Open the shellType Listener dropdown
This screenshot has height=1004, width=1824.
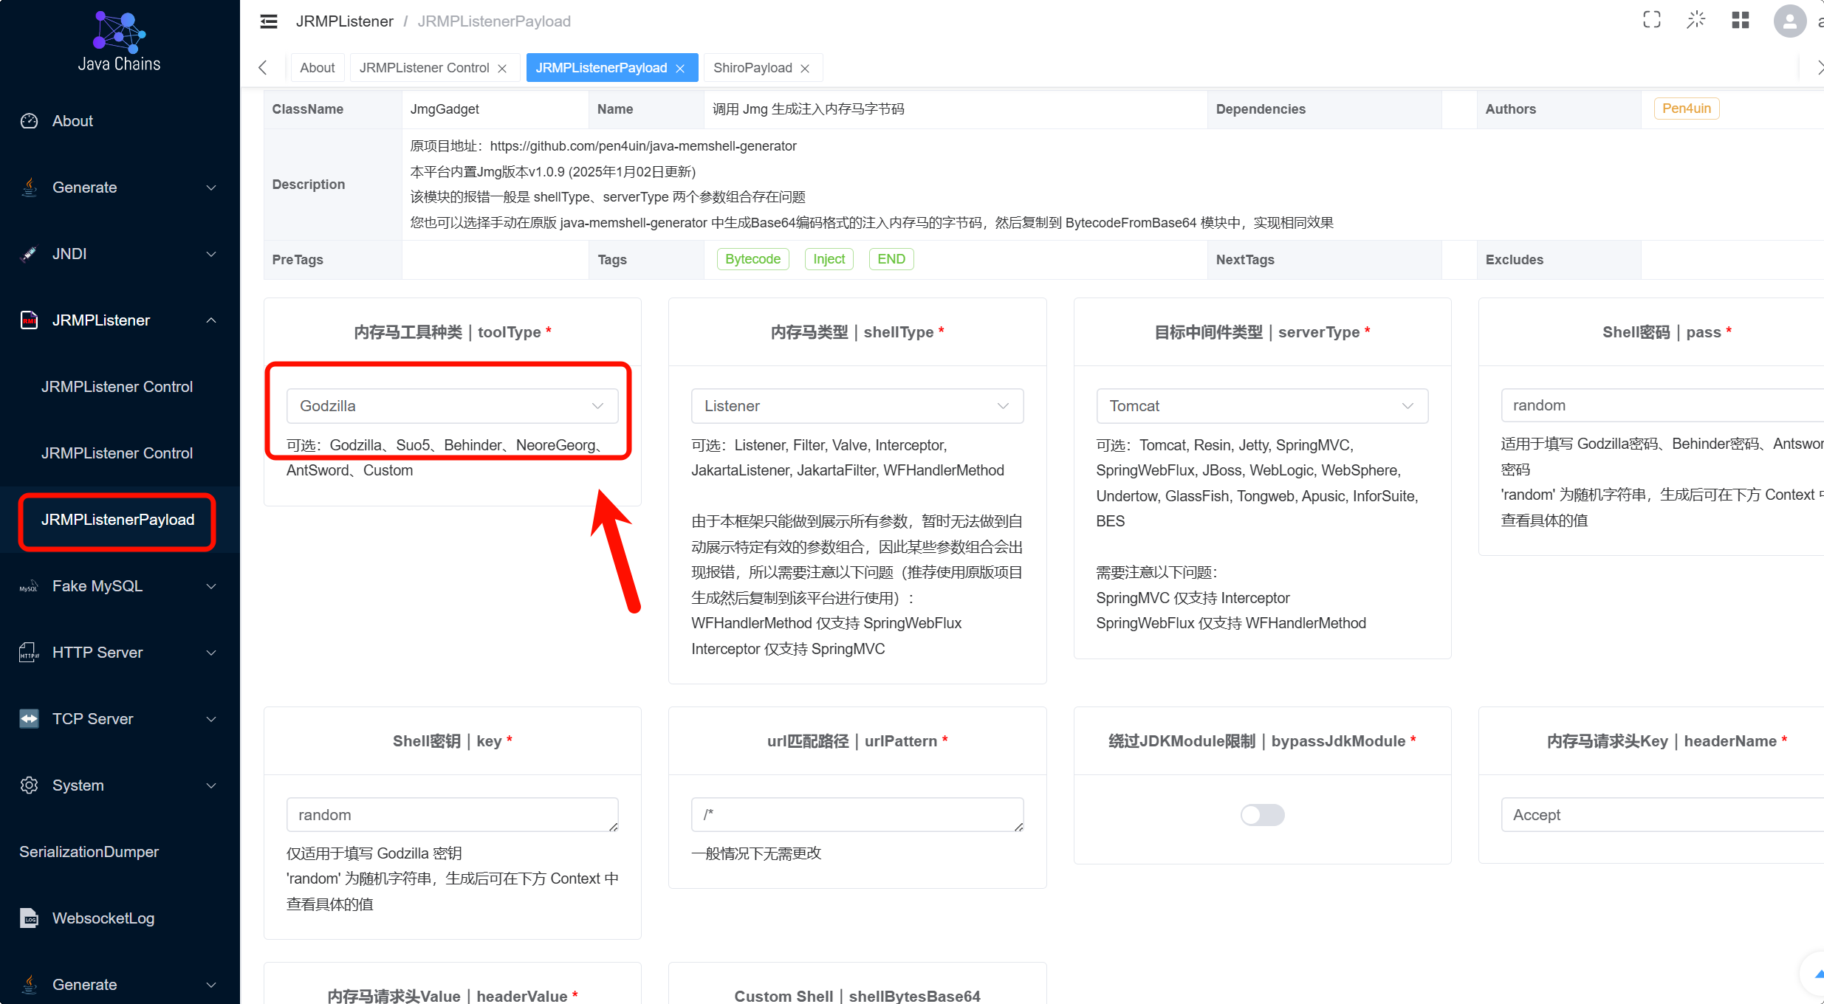857,406
